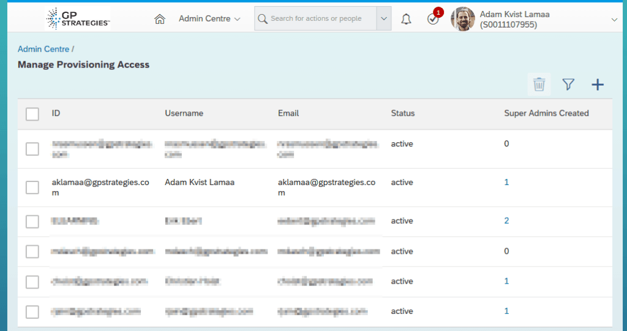Expand the Admin Centre dropdown menu
Screen dimensions: 627x331
pyautogui.click(x=209, y=19)
